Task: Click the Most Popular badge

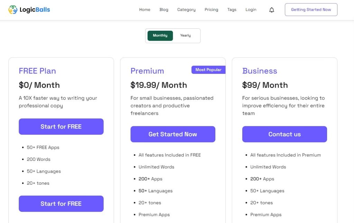Action: coord(208,70)
